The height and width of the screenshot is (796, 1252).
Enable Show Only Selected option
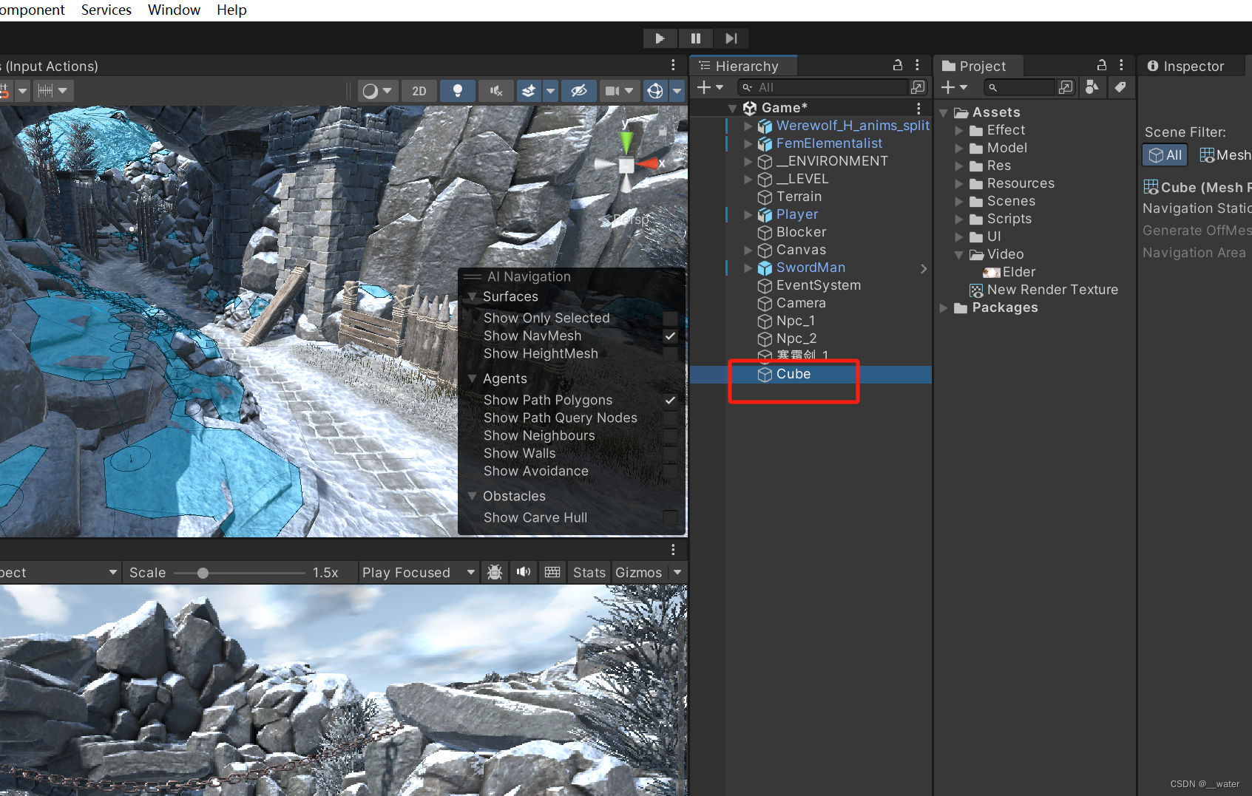pos(669,318)
